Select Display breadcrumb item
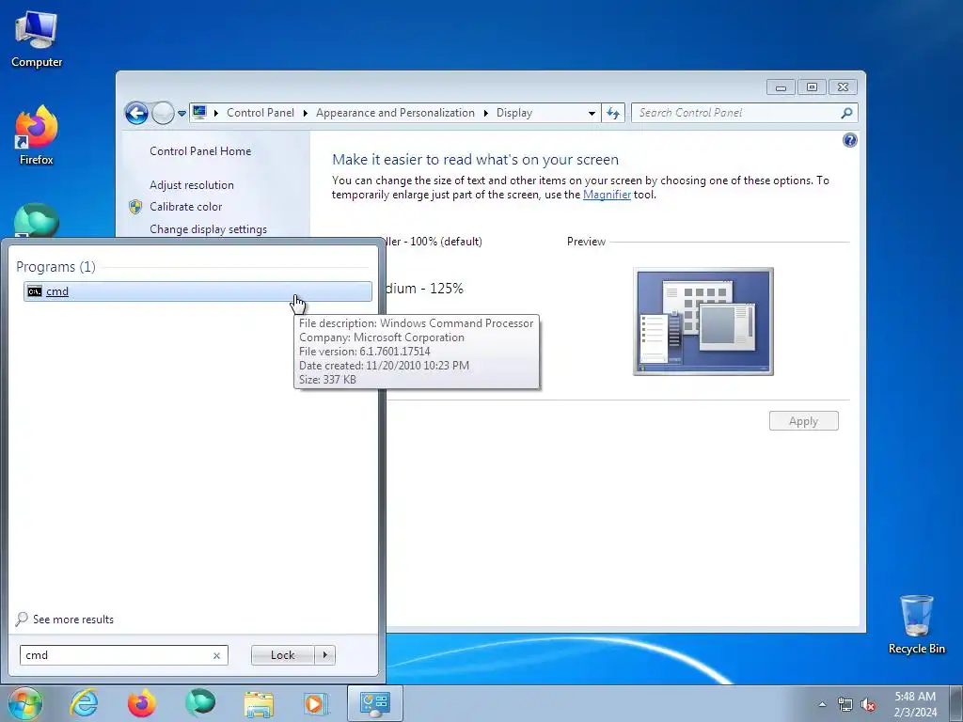Screen dimensions: 963x722 pyautogui.click(x=514, y=113)
